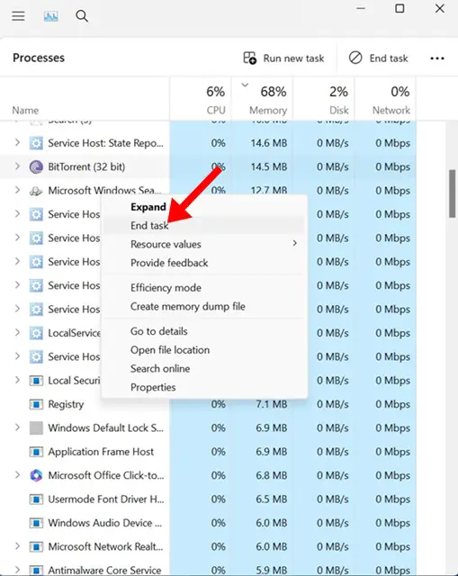Click the Microsoft Office Click-to-Run icon
The height and width of the screenshot is (576, 458).
[36, 475]
